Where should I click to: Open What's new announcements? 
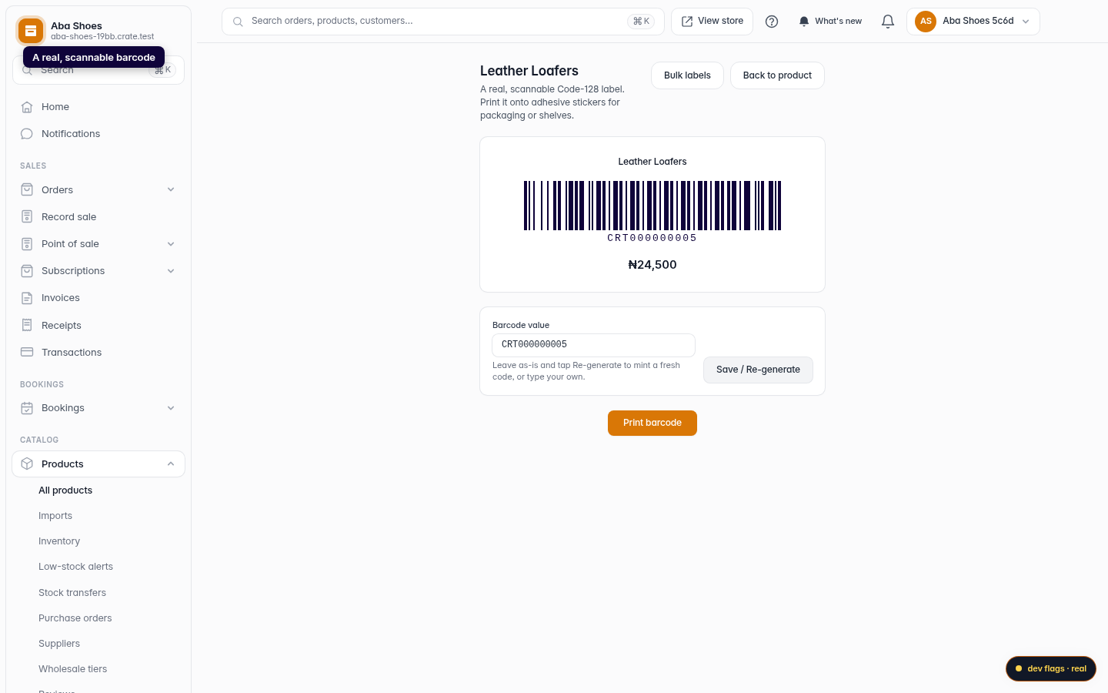tap(830, 22)
